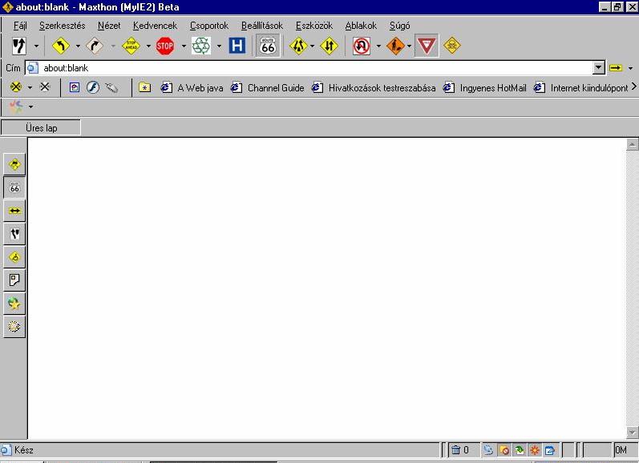Open dropdown beside the recycle icon

coord(219,46)
